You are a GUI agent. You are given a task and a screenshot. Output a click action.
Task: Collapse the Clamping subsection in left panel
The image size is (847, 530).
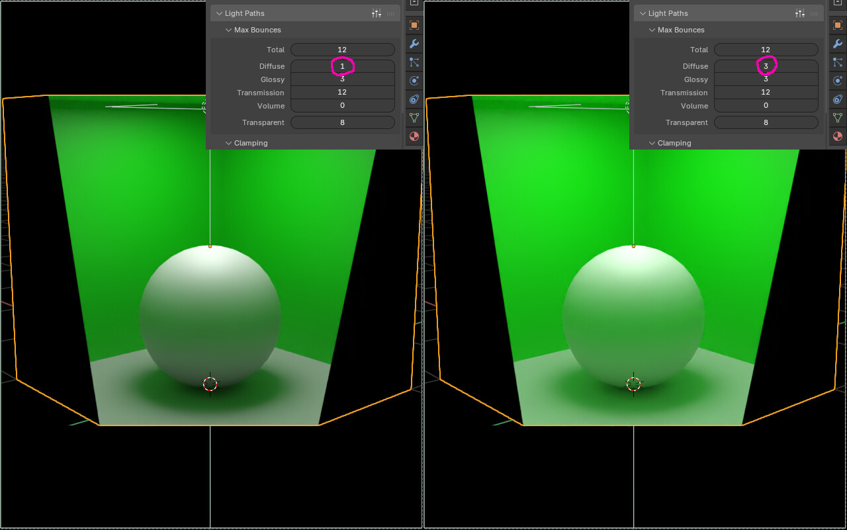click(228, 143)
